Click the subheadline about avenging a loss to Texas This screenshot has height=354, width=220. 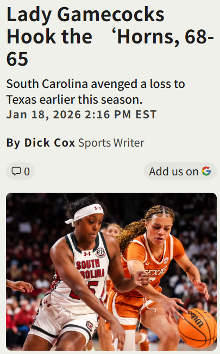pyautogui.click(x=96, y=92)
